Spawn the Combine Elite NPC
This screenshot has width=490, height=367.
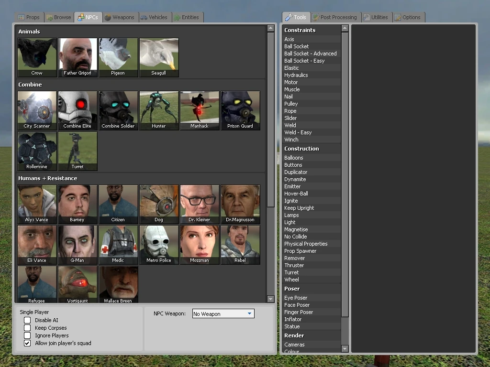click(78, 110)
